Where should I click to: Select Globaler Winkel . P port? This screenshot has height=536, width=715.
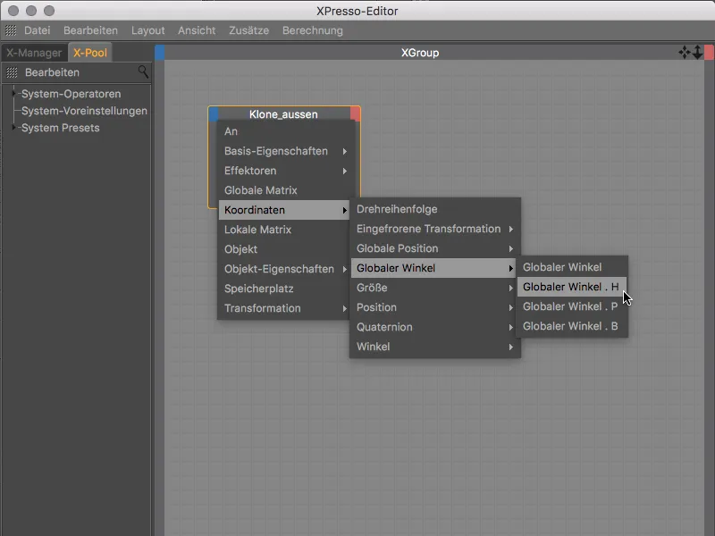(572, 306)
